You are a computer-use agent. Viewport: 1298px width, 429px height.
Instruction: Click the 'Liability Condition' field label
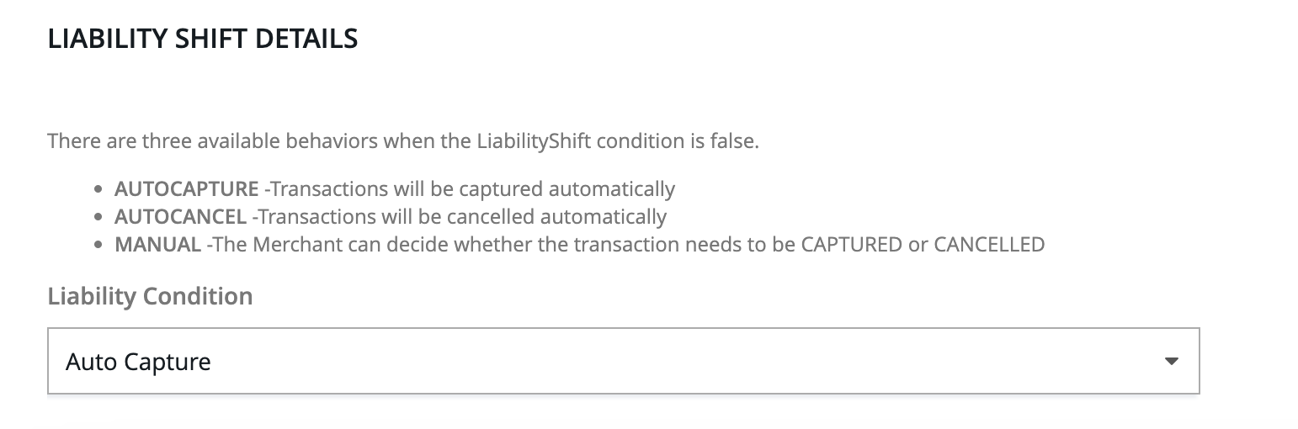150,296
